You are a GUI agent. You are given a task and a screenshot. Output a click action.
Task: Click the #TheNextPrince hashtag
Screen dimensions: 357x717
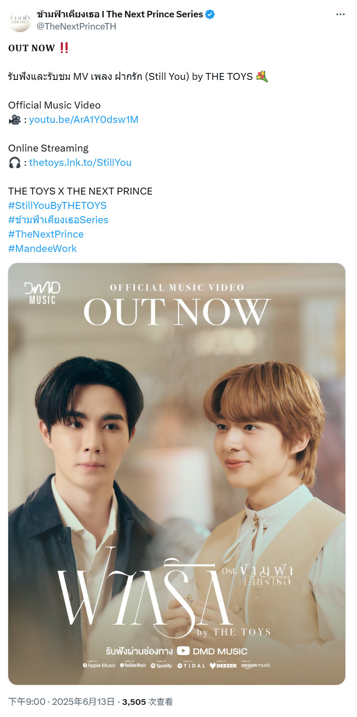coord(46,234)
